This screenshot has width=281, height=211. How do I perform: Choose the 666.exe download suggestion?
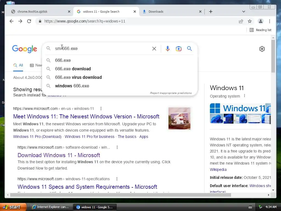coord(120,69)
